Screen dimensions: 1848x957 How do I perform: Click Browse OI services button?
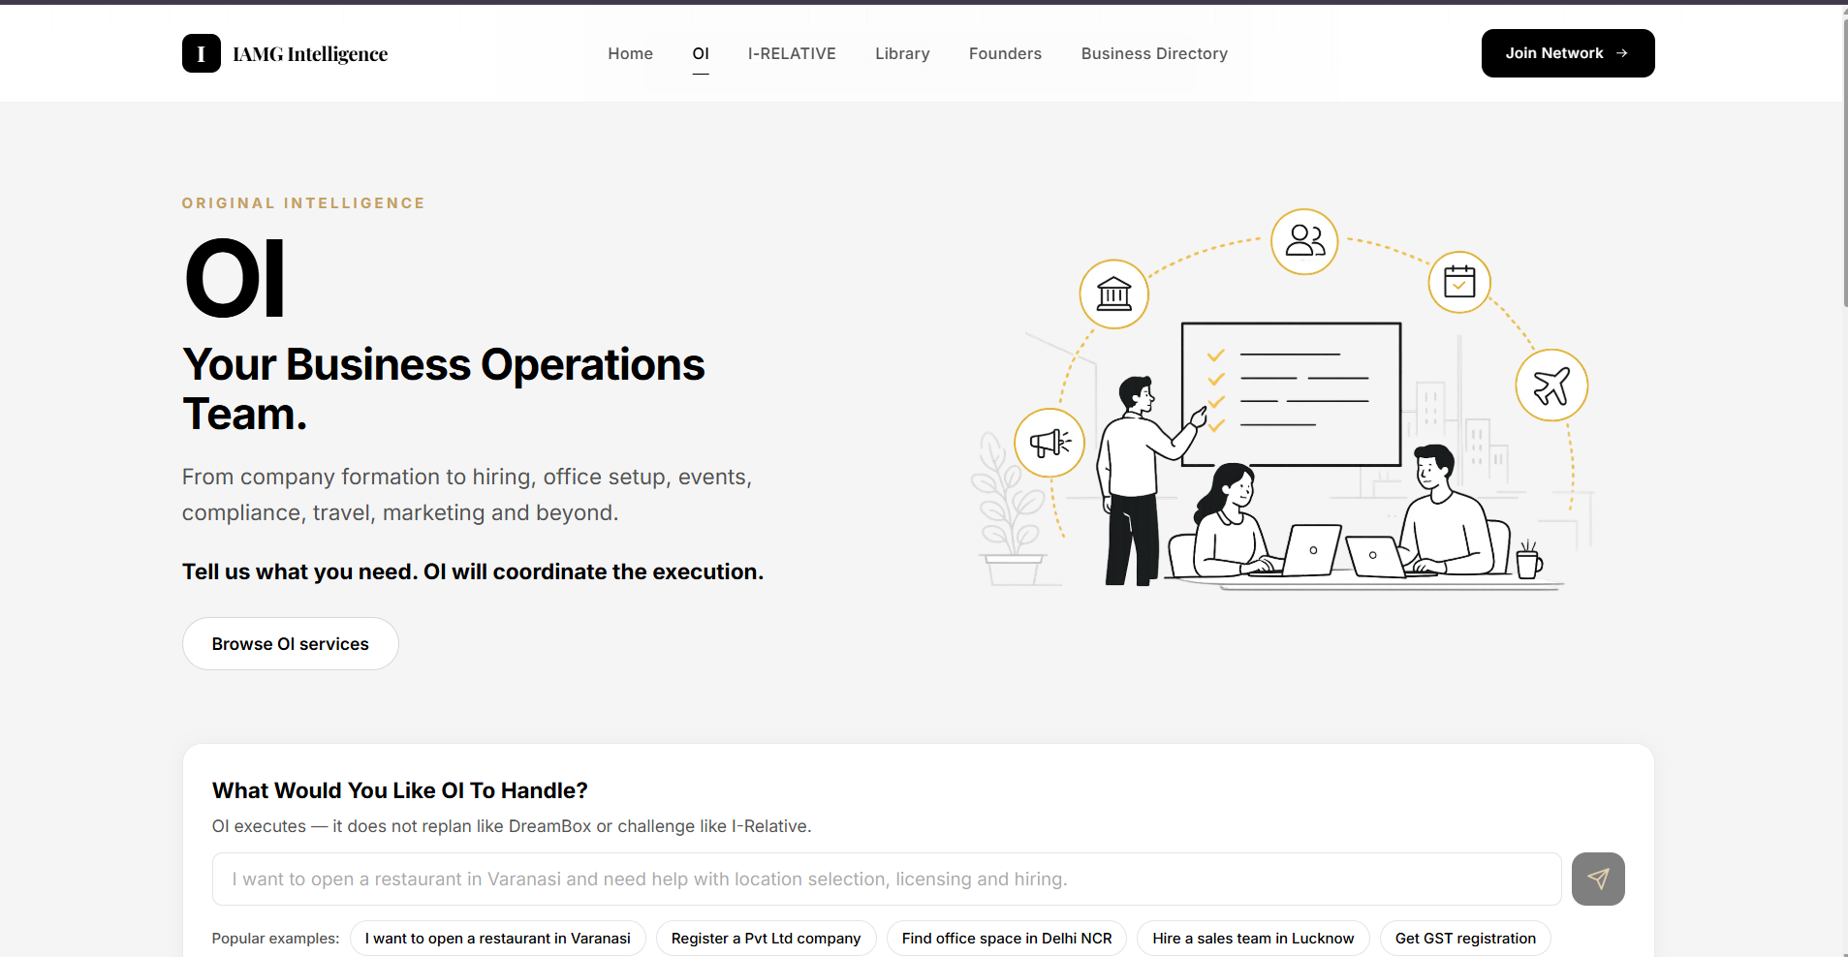291,644
